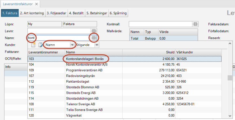
Task: Open the Levnr lookup list icon
Action: (x=94, y=31)
